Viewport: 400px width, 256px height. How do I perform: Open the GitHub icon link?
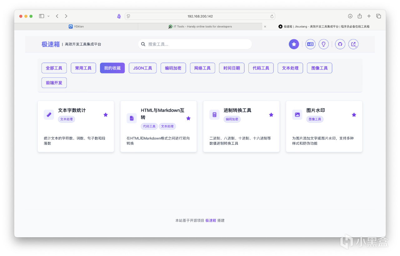pyautogui.click(x=340, y=44)
